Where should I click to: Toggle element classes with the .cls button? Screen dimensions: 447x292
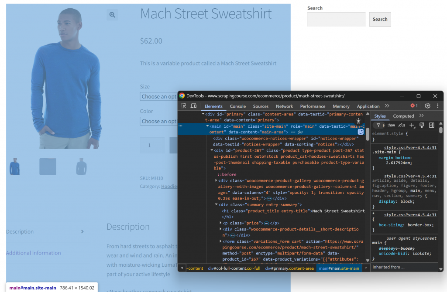402,125
